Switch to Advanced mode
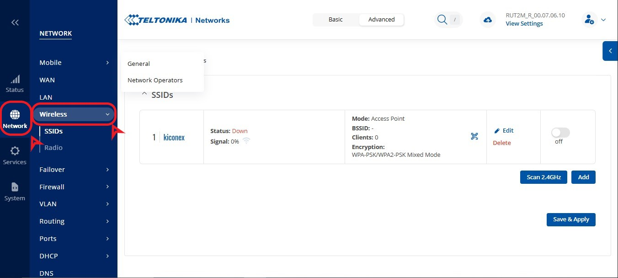 click(x=381, y=20)
